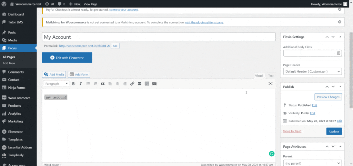Screen dimensions: 353x166
Task: Click the My Account title field
Action: tap(159, 37)
